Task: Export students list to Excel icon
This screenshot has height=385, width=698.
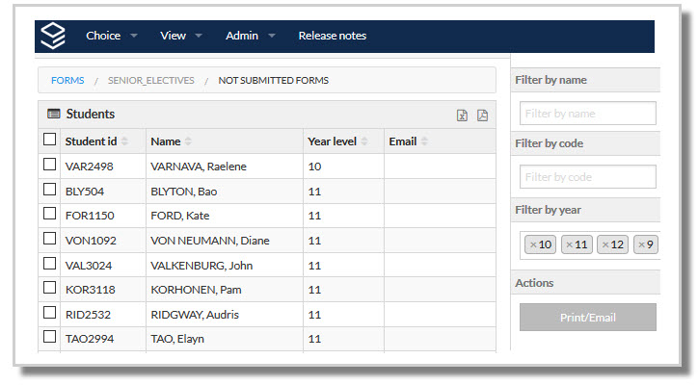Action: tap(462, 115)
